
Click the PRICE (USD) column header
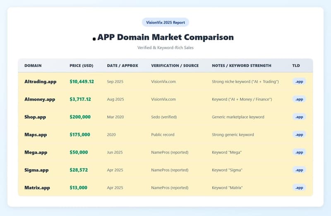click(x=82, y=66)
